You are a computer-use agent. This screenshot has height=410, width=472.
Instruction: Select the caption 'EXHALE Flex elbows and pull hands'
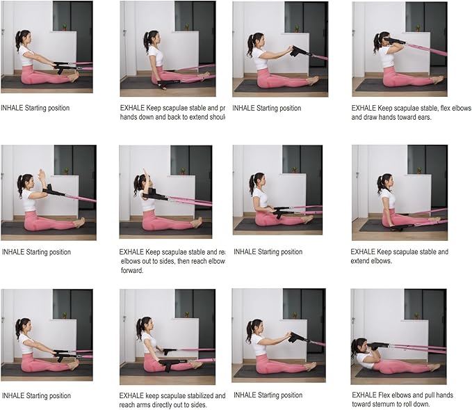[402, 395]
